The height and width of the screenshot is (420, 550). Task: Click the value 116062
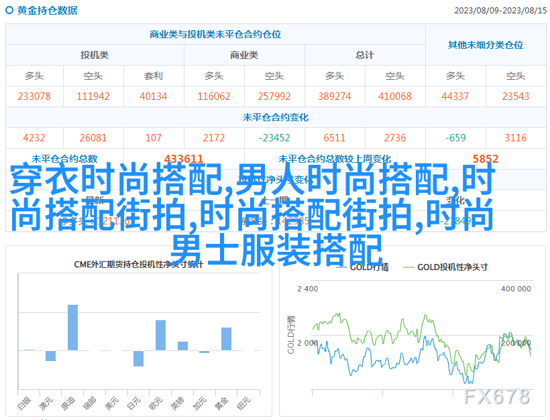(213, 96)
